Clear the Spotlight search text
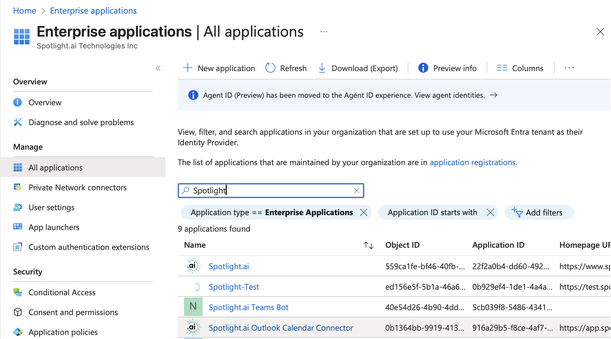 pos(357,191)
